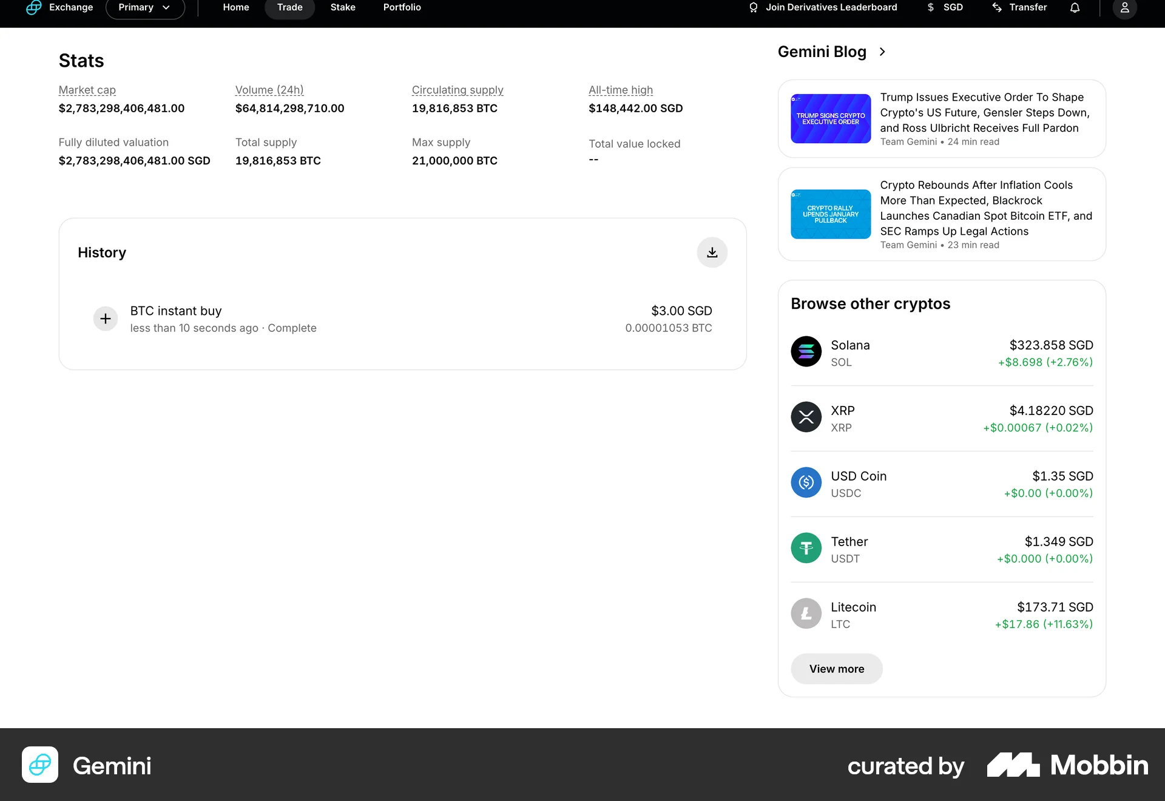Click Join Derivatives Leaderboard link
Image resolution: width=1165 pixels, height=801 pixels.
click(x=822, y=8)
